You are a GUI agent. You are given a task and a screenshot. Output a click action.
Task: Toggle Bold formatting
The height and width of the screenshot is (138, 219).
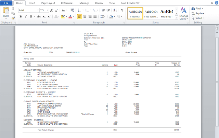coord(21,17)
